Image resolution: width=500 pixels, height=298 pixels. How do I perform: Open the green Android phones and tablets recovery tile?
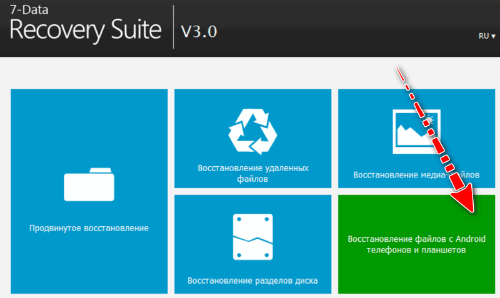coord(416,244)
